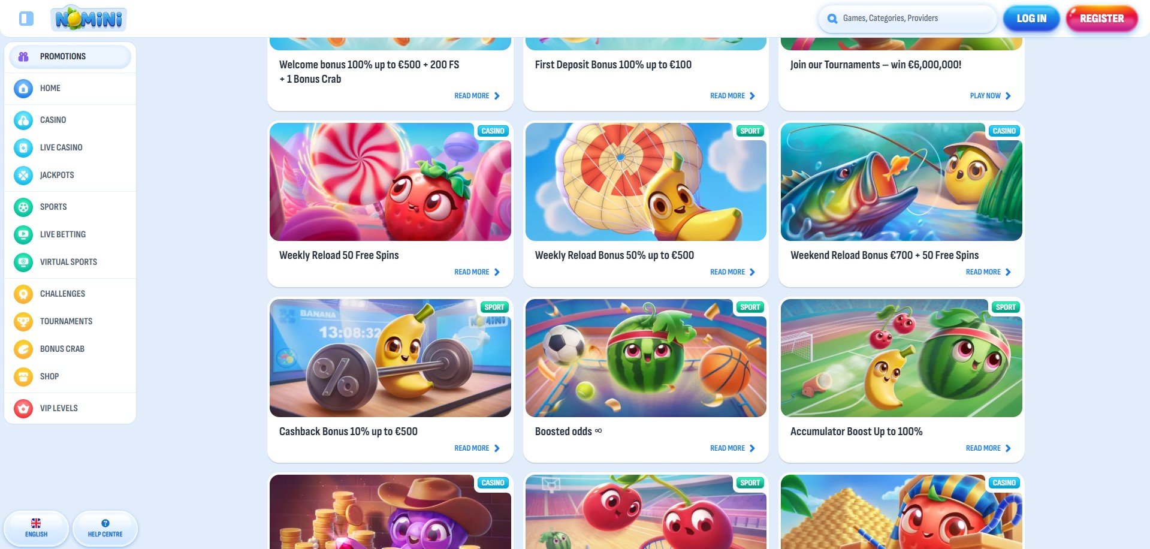This screenshot has width=1150, height=549.
Task: Click the Log In button
Action: click(x=1031, y=19)
